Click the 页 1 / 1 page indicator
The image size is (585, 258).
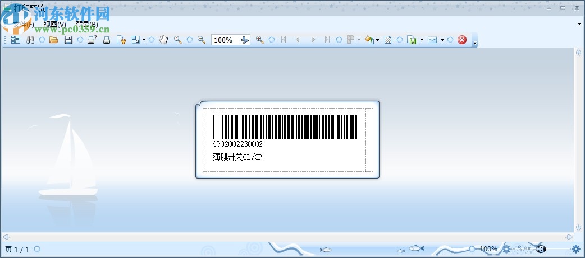point(17,249)
